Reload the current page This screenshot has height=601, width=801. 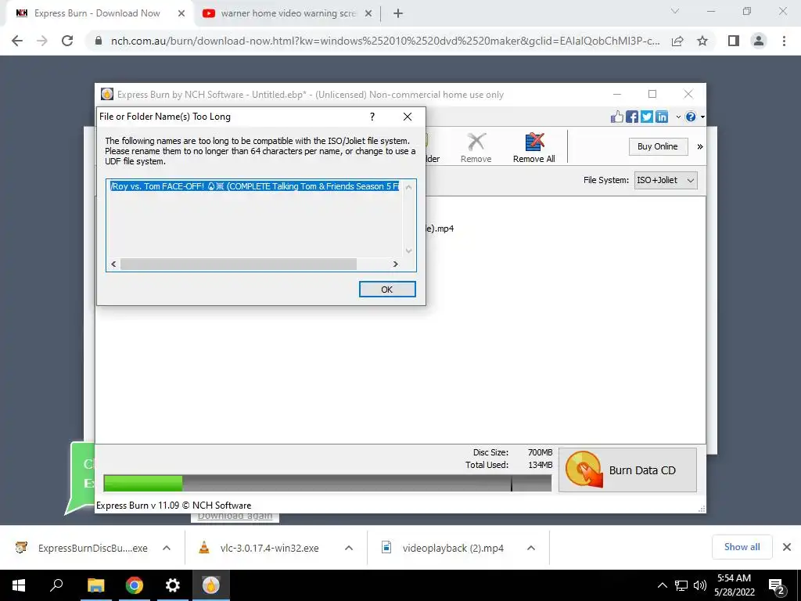pyautogui.click(x=67, y=41)
